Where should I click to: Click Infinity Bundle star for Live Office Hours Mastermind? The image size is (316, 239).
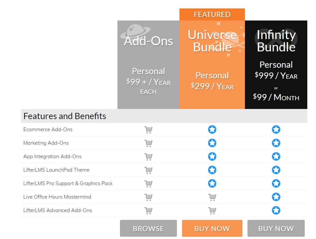(x=276, y=197)
